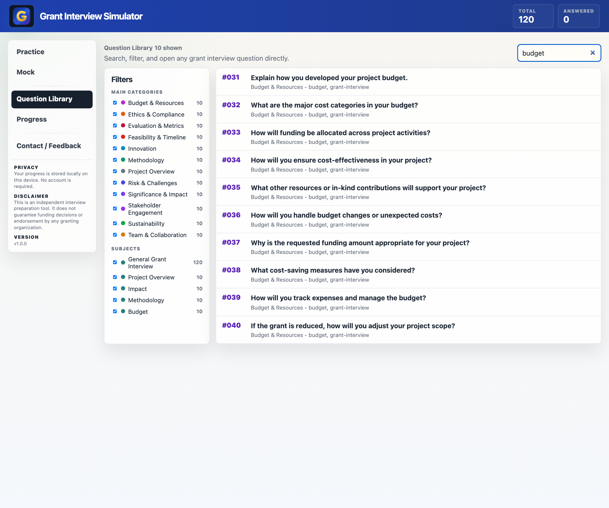Open question #031 about developing project budget
Viewport: 609px width, 508px height.
(x=408, y=82)
